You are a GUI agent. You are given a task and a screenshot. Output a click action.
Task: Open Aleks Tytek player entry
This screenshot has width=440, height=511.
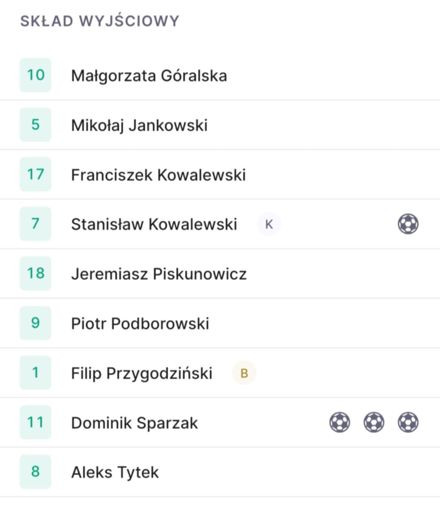coord(220,472)
